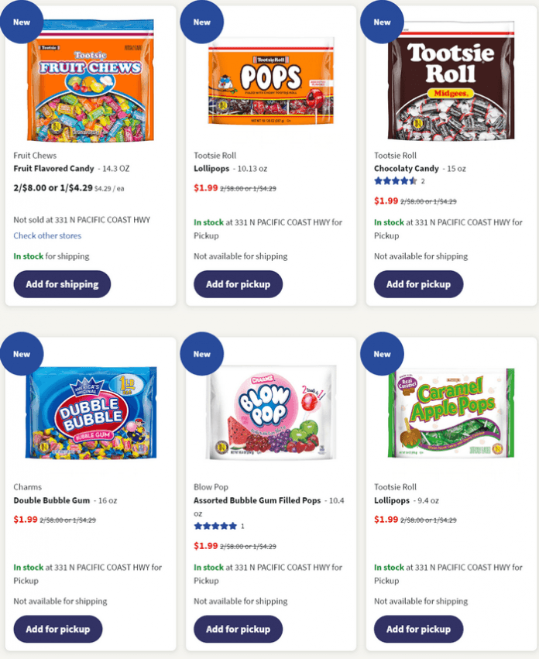Click the New badge on Tootsie Roll Pops card
This screenshot has width=539, height=659.
[201, 22]
